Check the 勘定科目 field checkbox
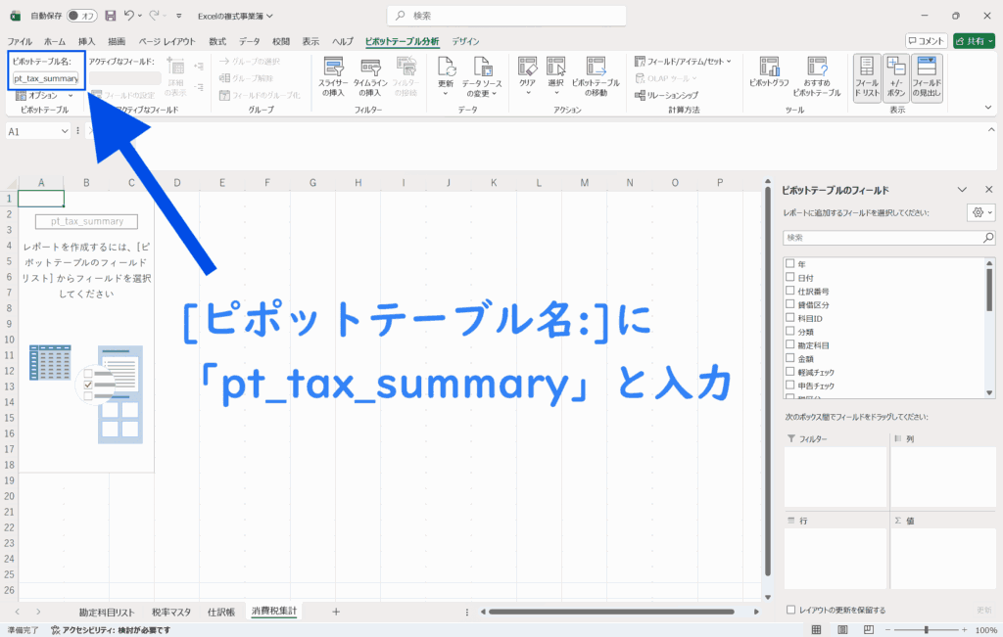This screenshot has height=637, width=1003. click(x=789, y=345)
